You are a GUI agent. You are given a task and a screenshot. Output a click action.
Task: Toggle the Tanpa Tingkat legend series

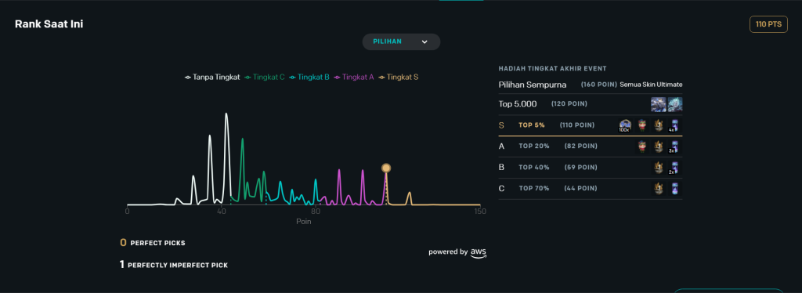click(212, 78)
